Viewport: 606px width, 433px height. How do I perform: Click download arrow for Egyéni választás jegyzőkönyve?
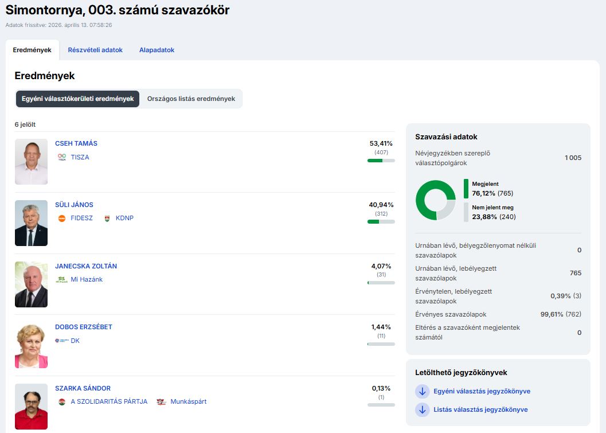(423, 392)
